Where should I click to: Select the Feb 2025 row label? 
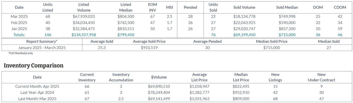19,23
